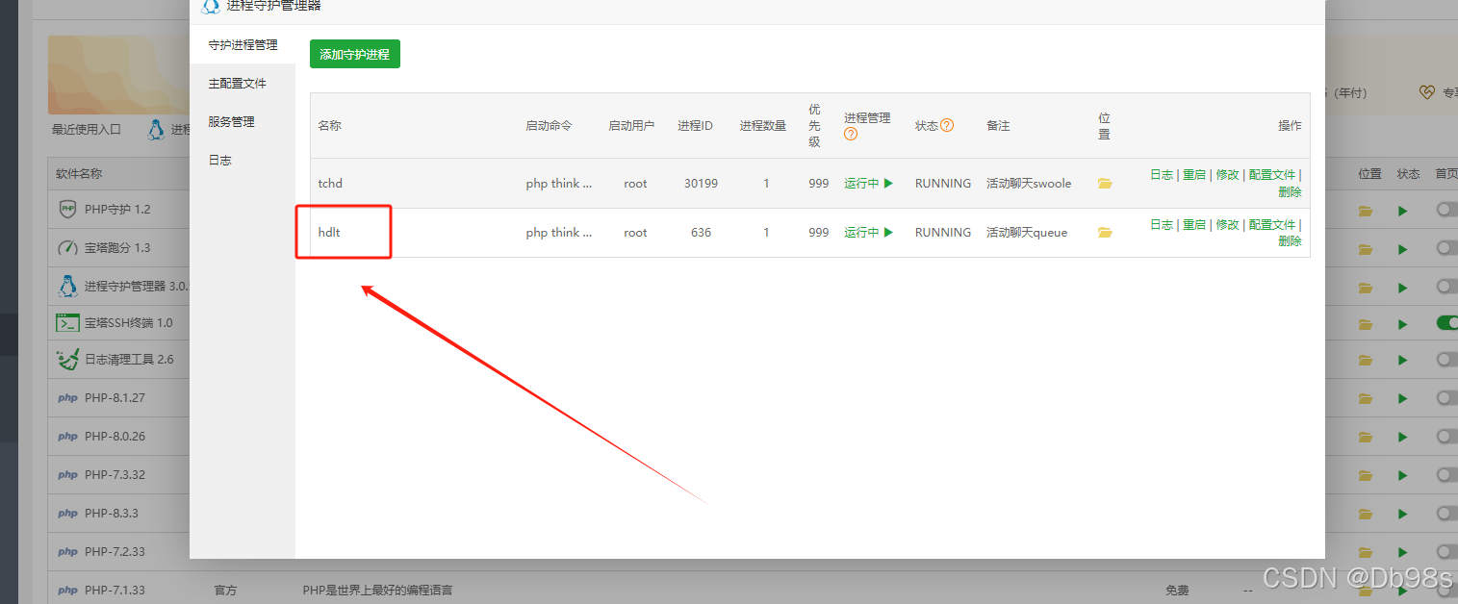Screen dimensions: 1458x604
Task: Click php logo of PHP-8.1.27 row
Action: coord(67,398)
